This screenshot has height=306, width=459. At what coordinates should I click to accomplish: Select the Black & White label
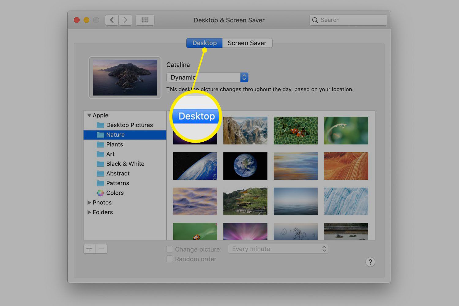click(125, 164)
